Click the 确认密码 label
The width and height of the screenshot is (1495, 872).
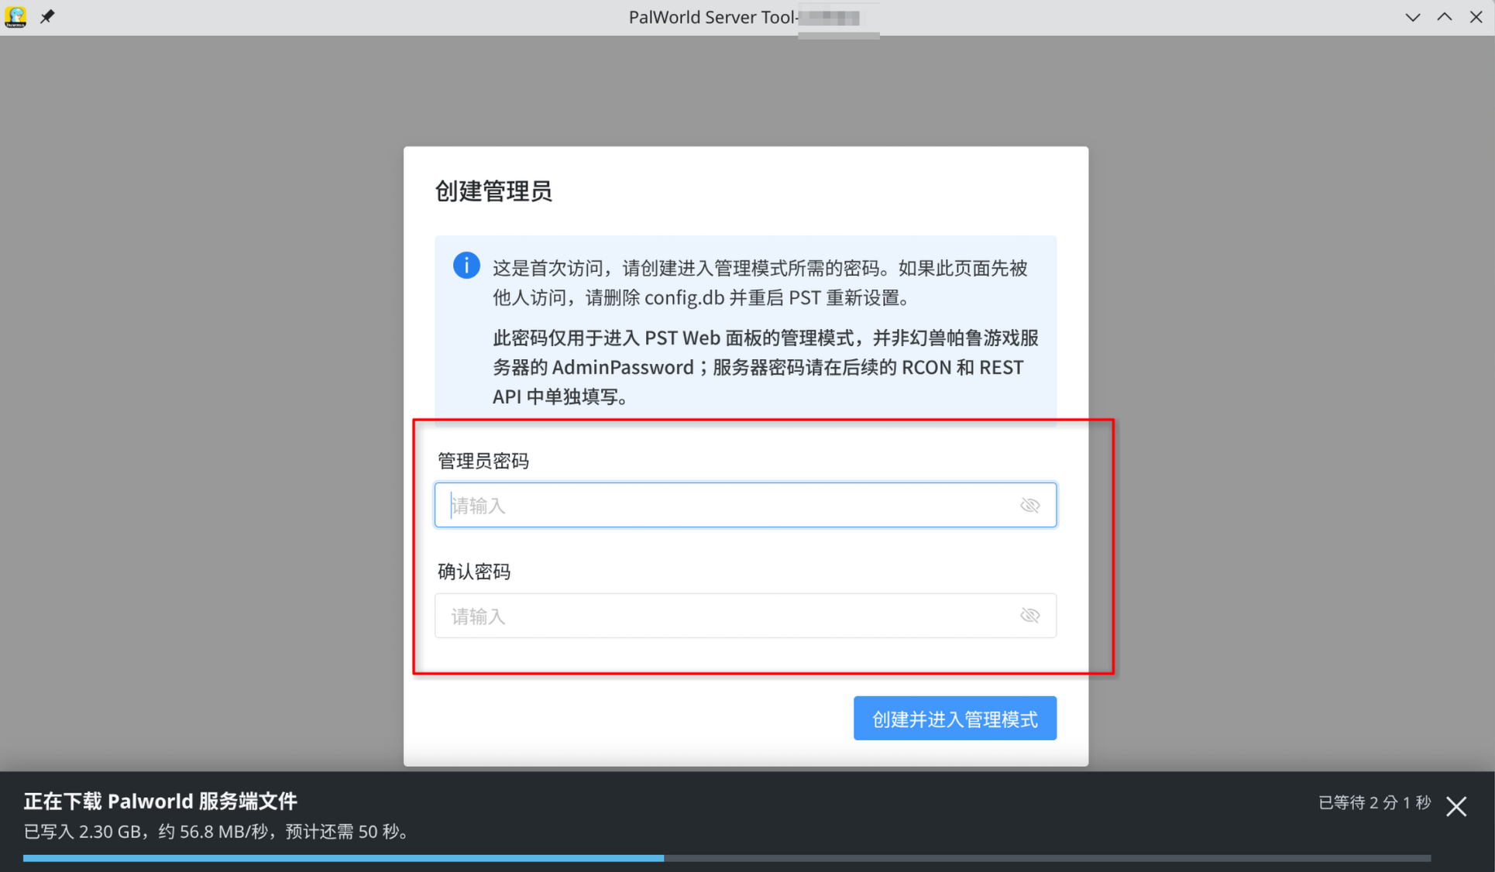(474, 572)
